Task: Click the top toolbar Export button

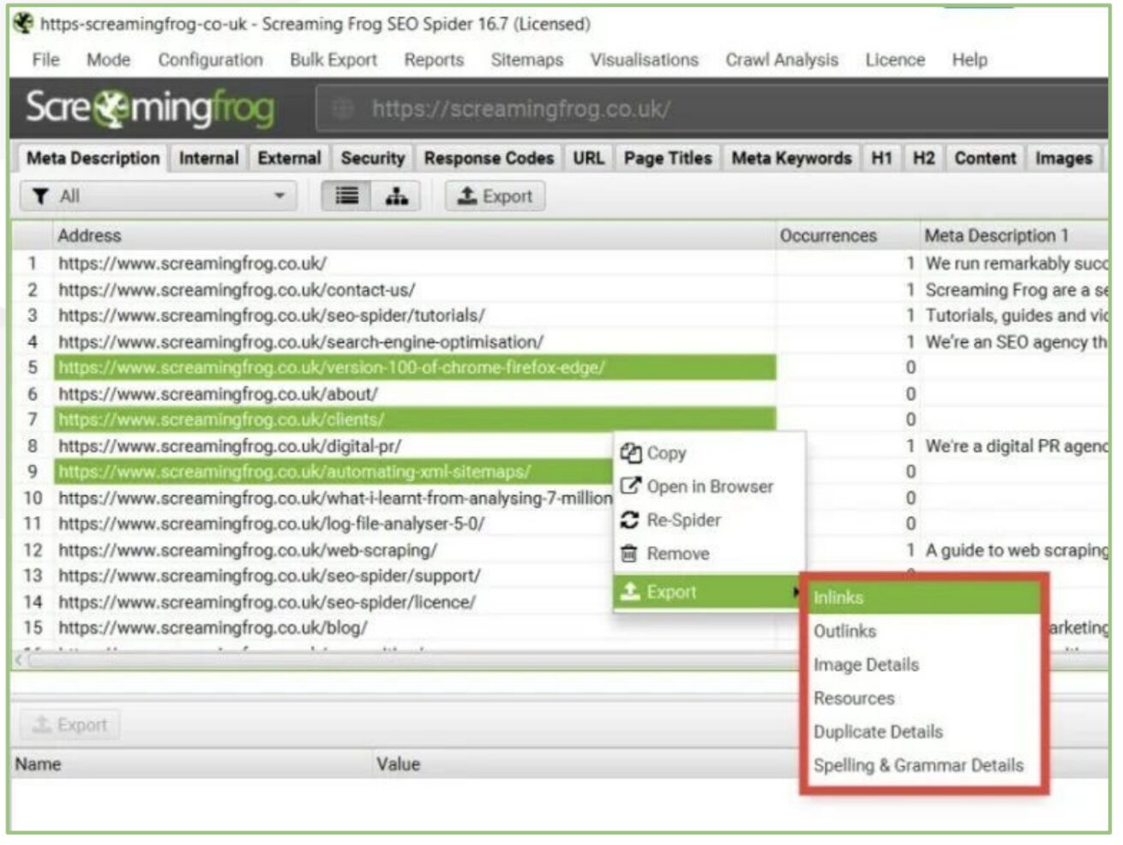Action: [495, 196]
